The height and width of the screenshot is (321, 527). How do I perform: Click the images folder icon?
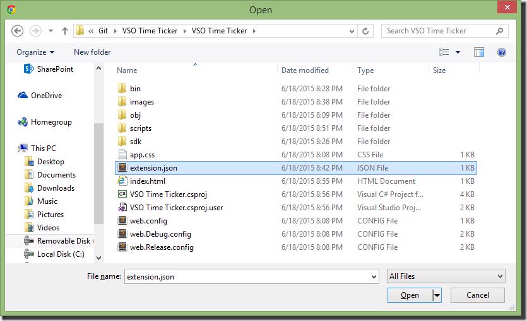tap(122, 101)
